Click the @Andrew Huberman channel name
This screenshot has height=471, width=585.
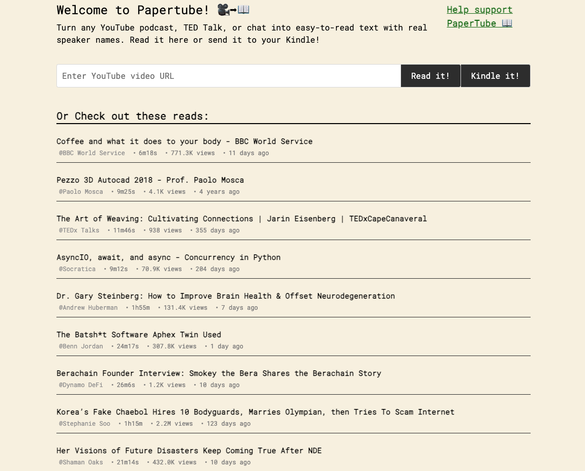[88, 308]
